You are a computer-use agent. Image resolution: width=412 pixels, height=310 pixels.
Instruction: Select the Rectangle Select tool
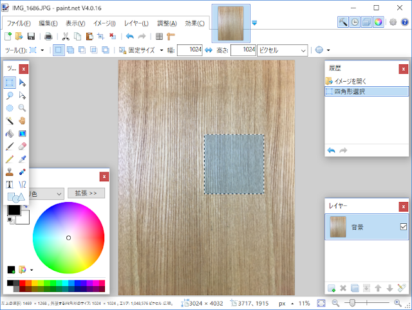point(10,83)
